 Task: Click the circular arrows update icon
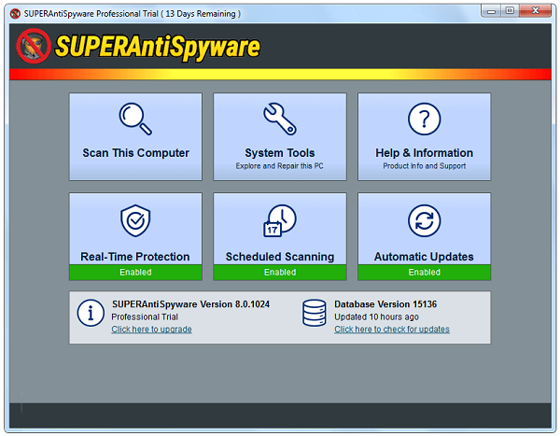pos(424,221)
